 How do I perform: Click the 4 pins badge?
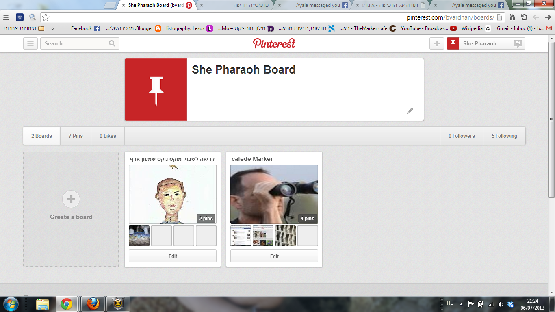point(307,218)
